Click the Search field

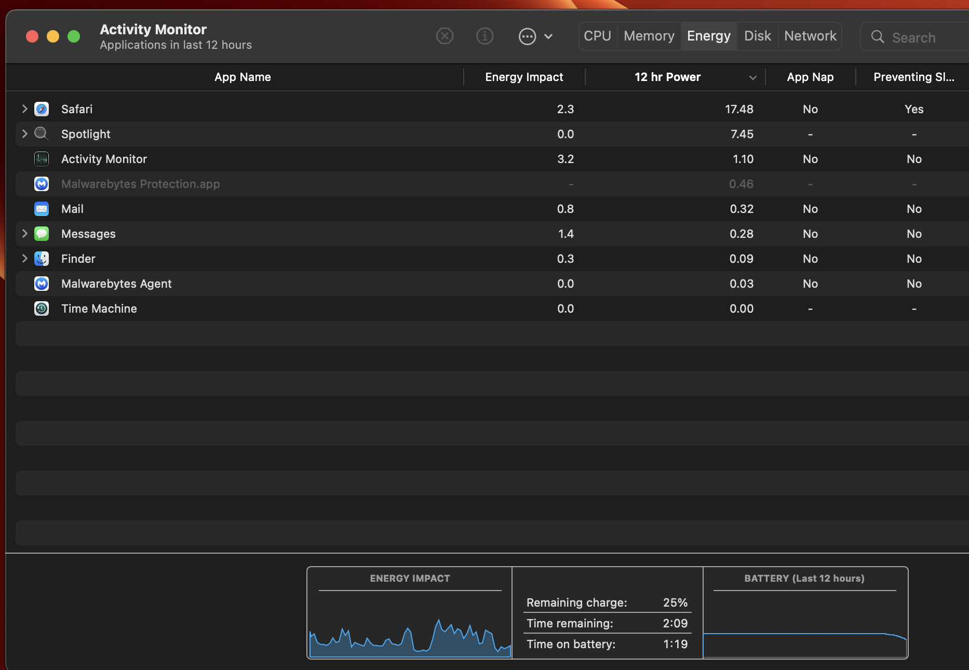[x=915, y=37]
